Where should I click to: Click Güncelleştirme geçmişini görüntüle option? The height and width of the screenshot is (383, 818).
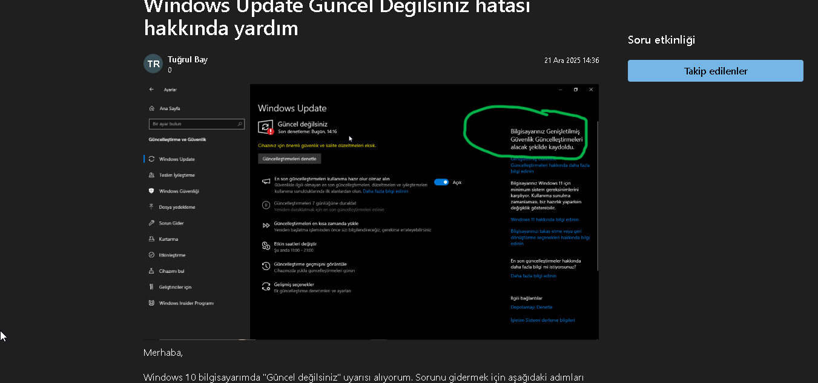point(311,264)
